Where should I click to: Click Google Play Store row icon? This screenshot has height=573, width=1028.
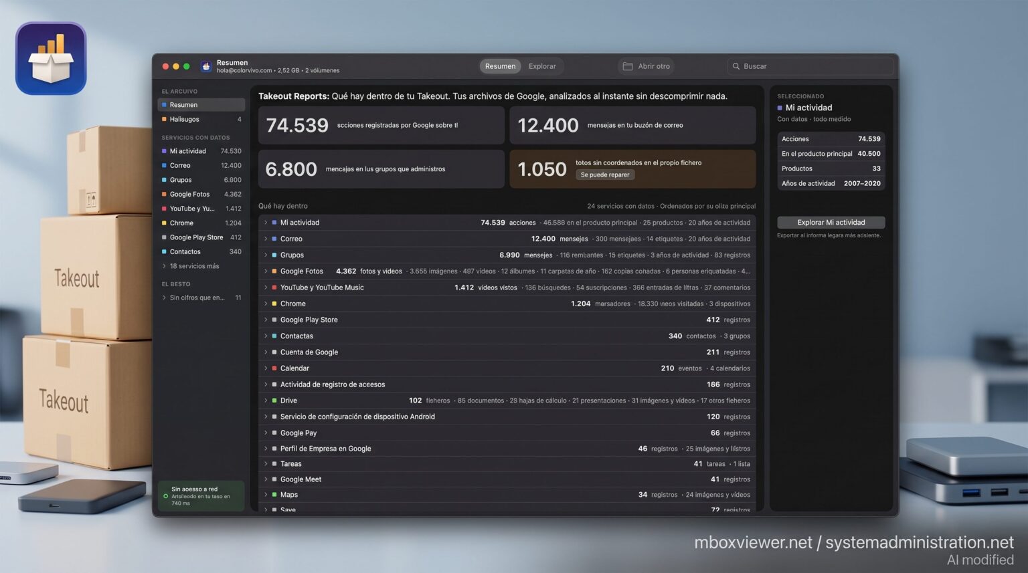click(x=274, y=320)
